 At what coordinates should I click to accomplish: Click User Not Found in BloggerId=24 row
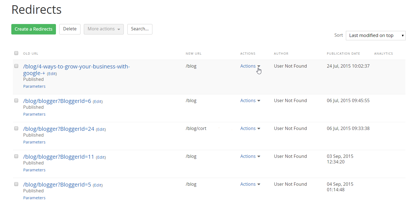point(290,128)
